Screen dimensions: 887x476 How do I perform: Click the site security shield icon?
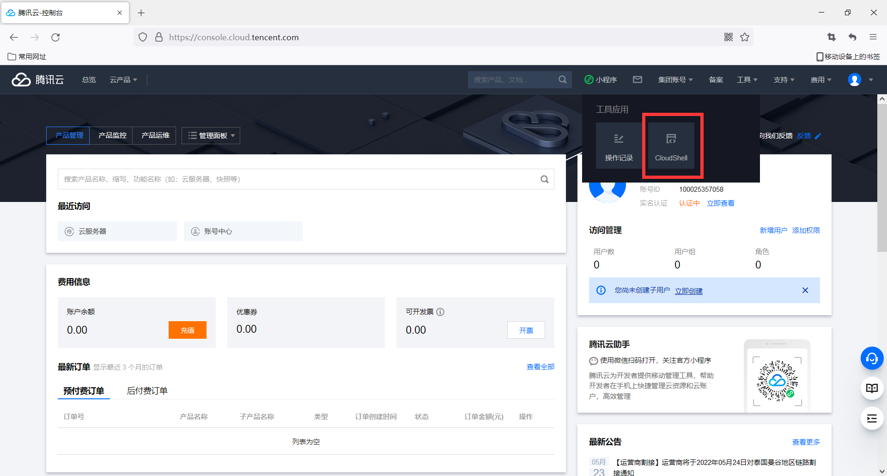pyautogui.click(x=143, y=37)
